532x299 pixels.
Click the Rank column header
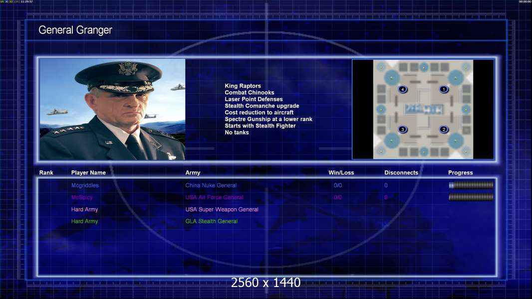tap(46, 173)
